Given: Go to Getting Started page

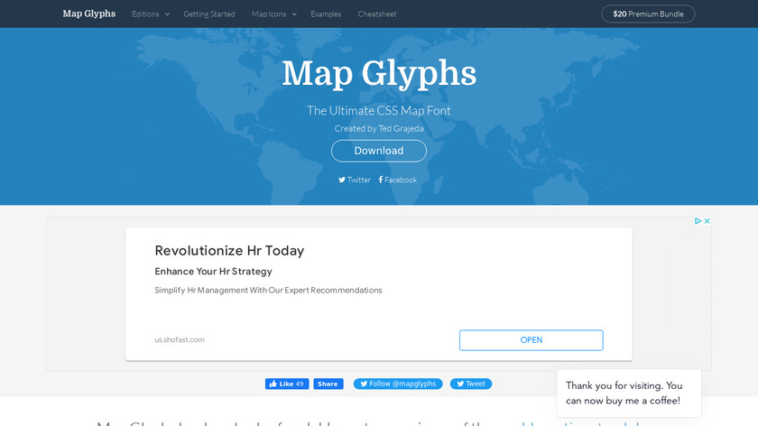Looking at the screenshot, I should point(208,14).
